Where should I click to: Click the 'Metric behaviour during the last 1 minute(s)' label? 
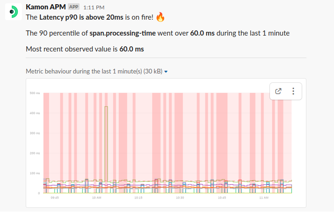(94, 72)
